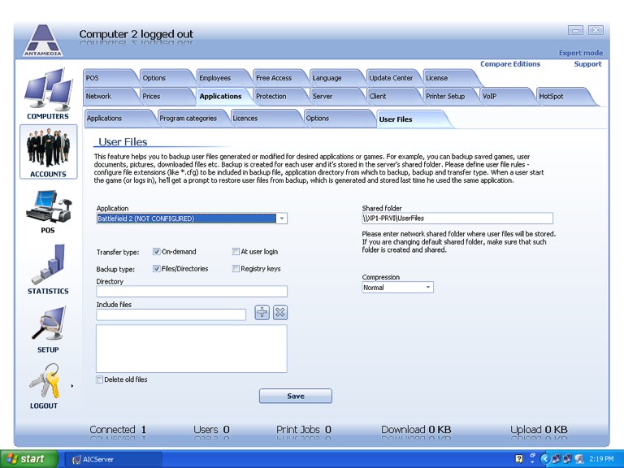The image size is (624, 468).
Task: Click the help tray icon in taskbar
Action: tap(519, 459)
